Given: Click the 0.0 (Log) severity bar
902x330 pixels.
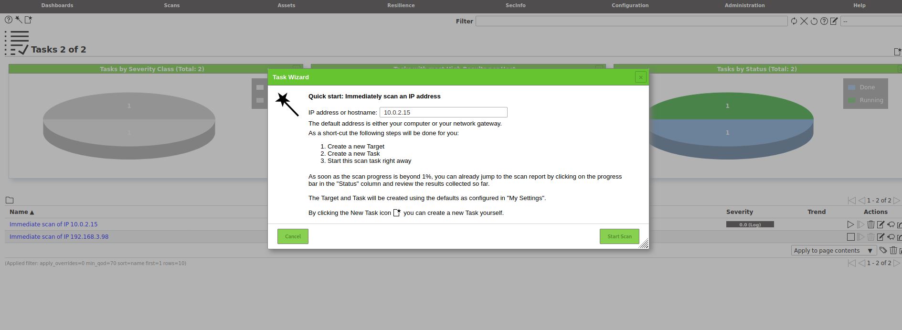Looking at the screenshot, I should (750, 224).
